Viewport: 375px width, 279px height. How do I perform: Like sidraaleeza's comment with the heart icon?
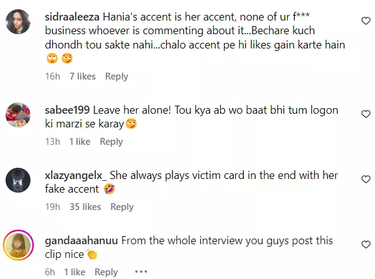click(x=366, y=21)
